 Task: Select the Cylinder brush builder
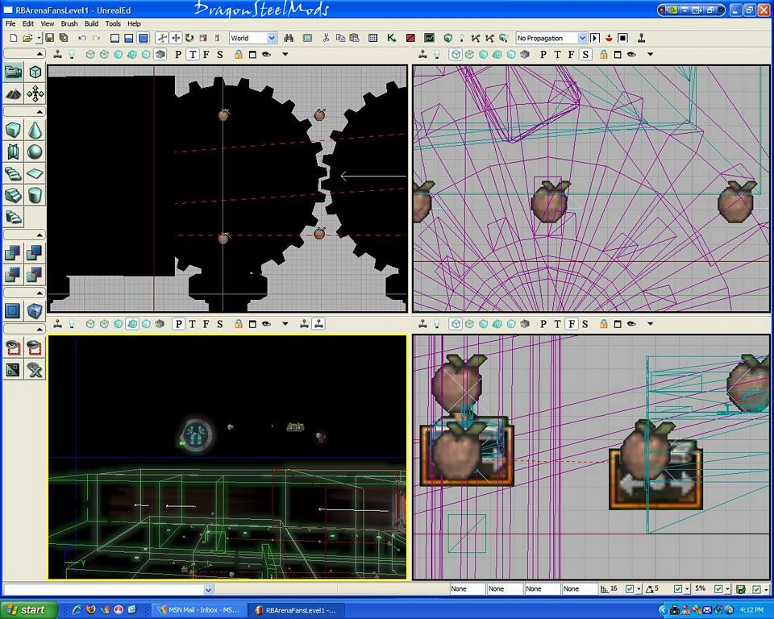35,196
